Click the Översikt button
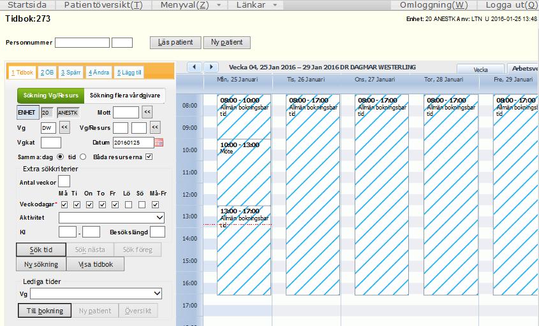Screen dimensions: 539x326 coord(138,311)
